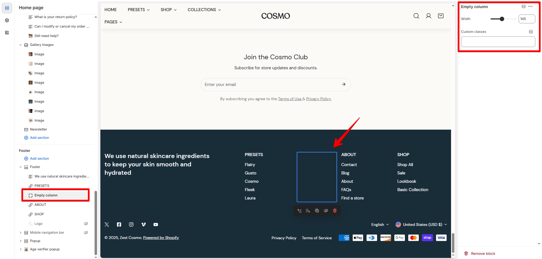Click the Mastercard payment icon
542x259 pixels.
pyautogui.click(x=414, y=238)
